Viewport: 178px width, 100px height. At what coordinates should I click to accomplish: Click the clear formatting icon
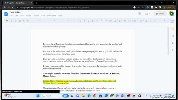154,21
